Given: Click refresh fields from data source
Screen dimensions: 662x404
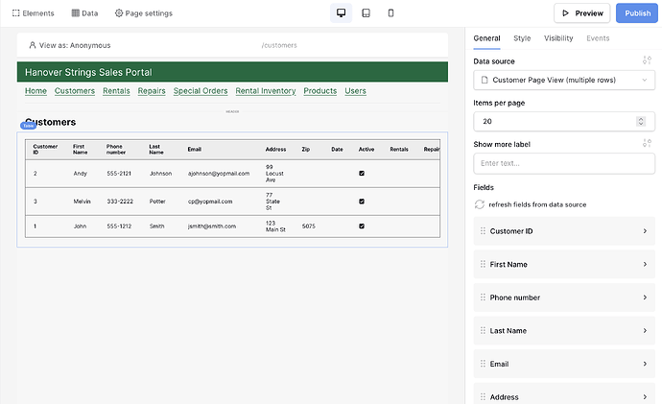Looking at the screenshot, I should (x=537, y=204).
